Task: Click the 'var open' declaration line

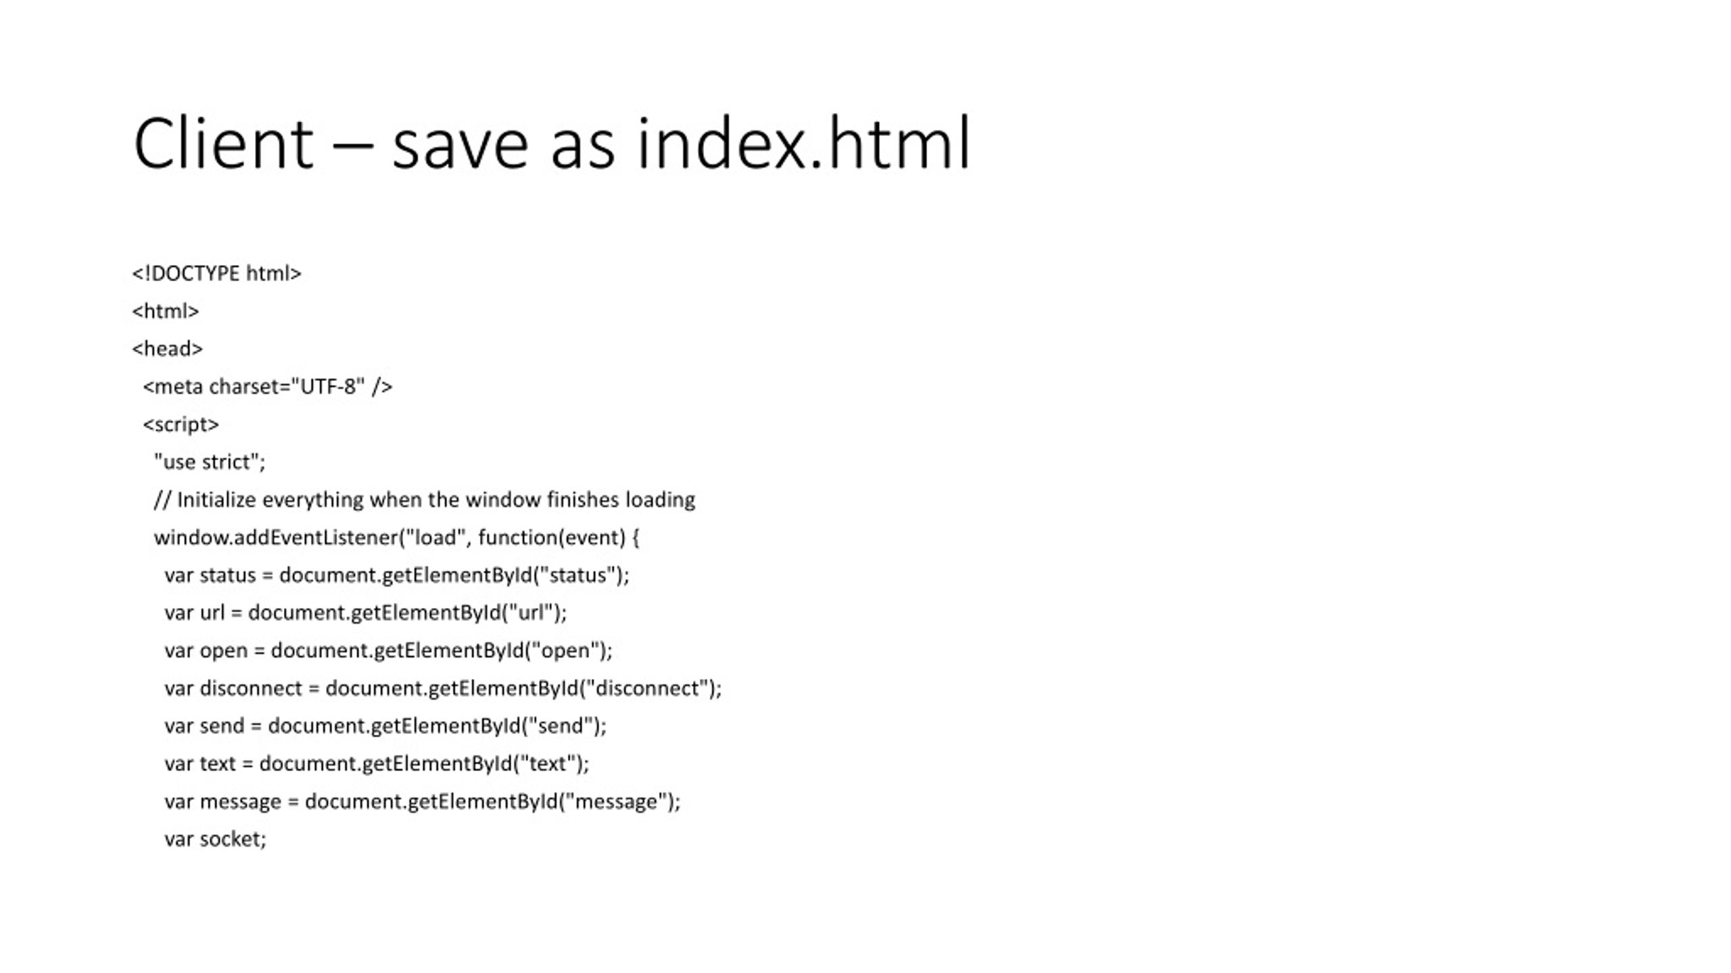Action: coord(388,651)
